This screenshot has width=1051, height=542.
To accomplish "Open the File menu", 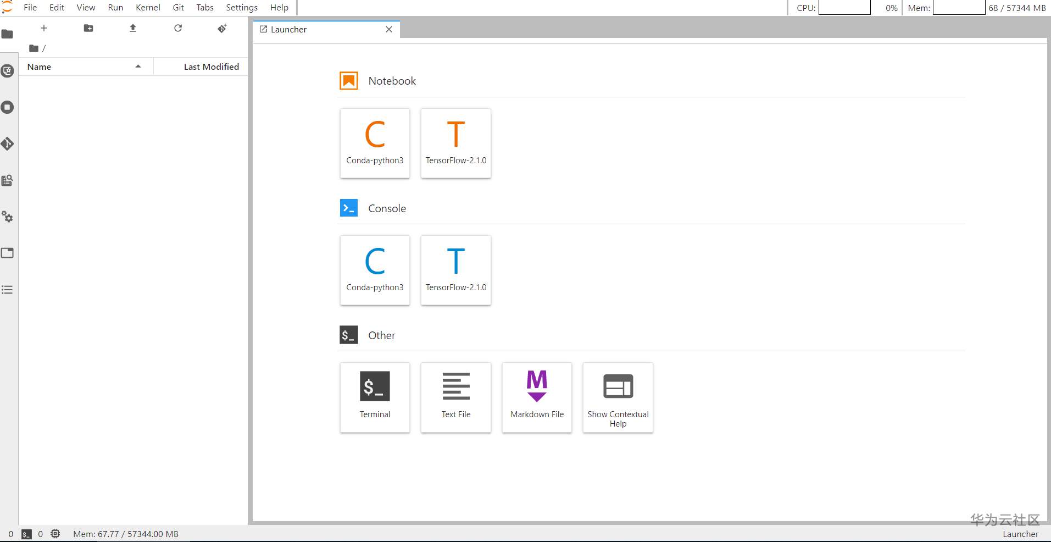I will (x=30, y=8).
